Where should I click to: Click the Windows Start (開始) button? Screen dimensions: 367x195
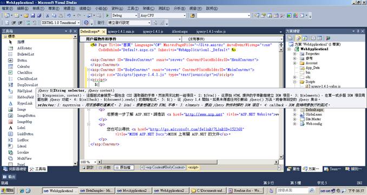(8, 191)
